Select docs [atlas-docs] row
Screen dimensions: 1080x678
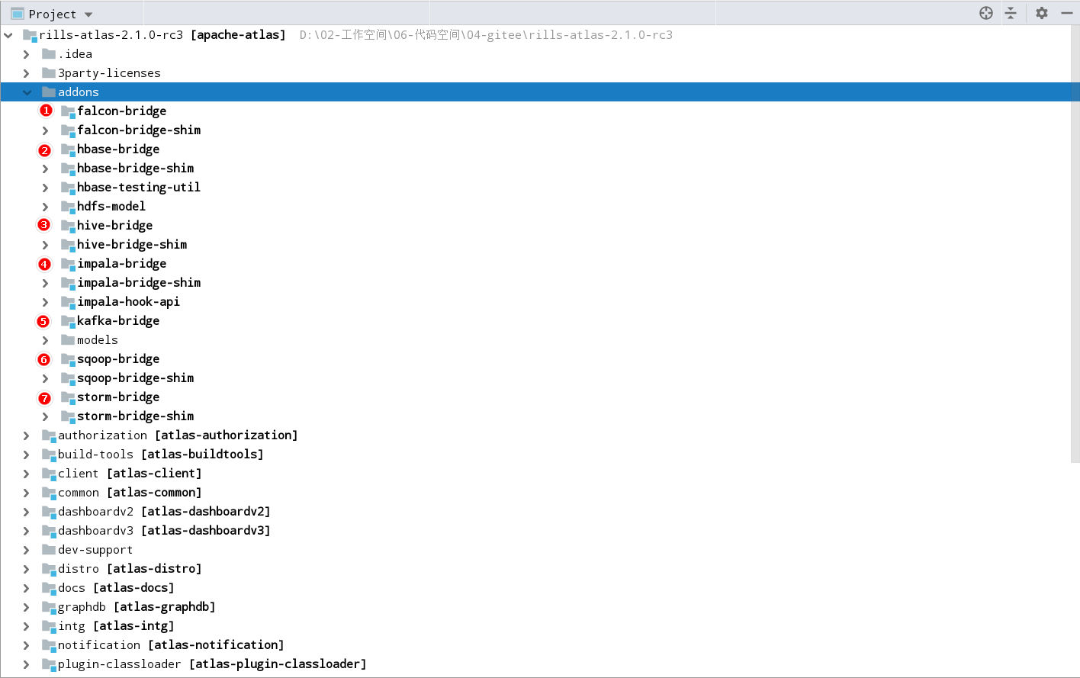(535, 588)
